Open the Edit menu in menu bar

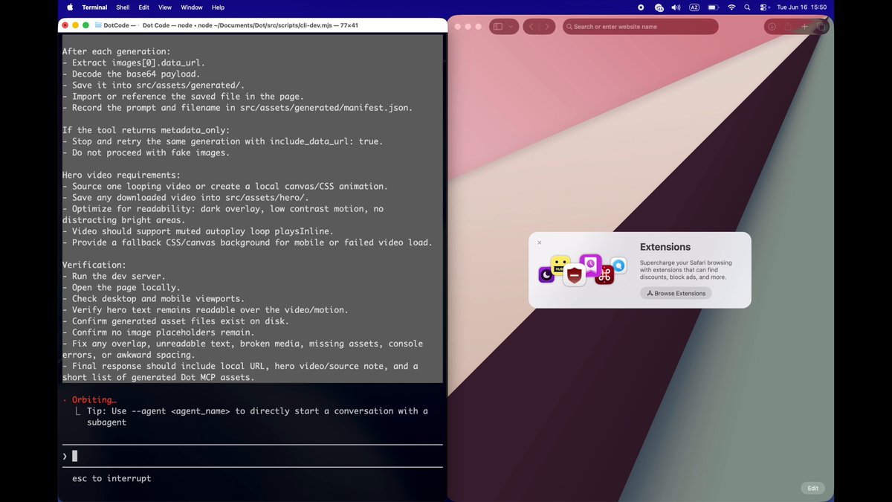click(x=143, y=7)
